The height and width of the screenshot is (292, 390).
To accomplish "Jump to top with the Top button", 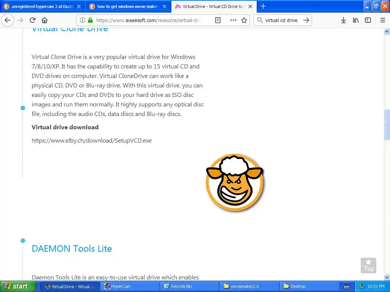I will click(x=368, y=265).
